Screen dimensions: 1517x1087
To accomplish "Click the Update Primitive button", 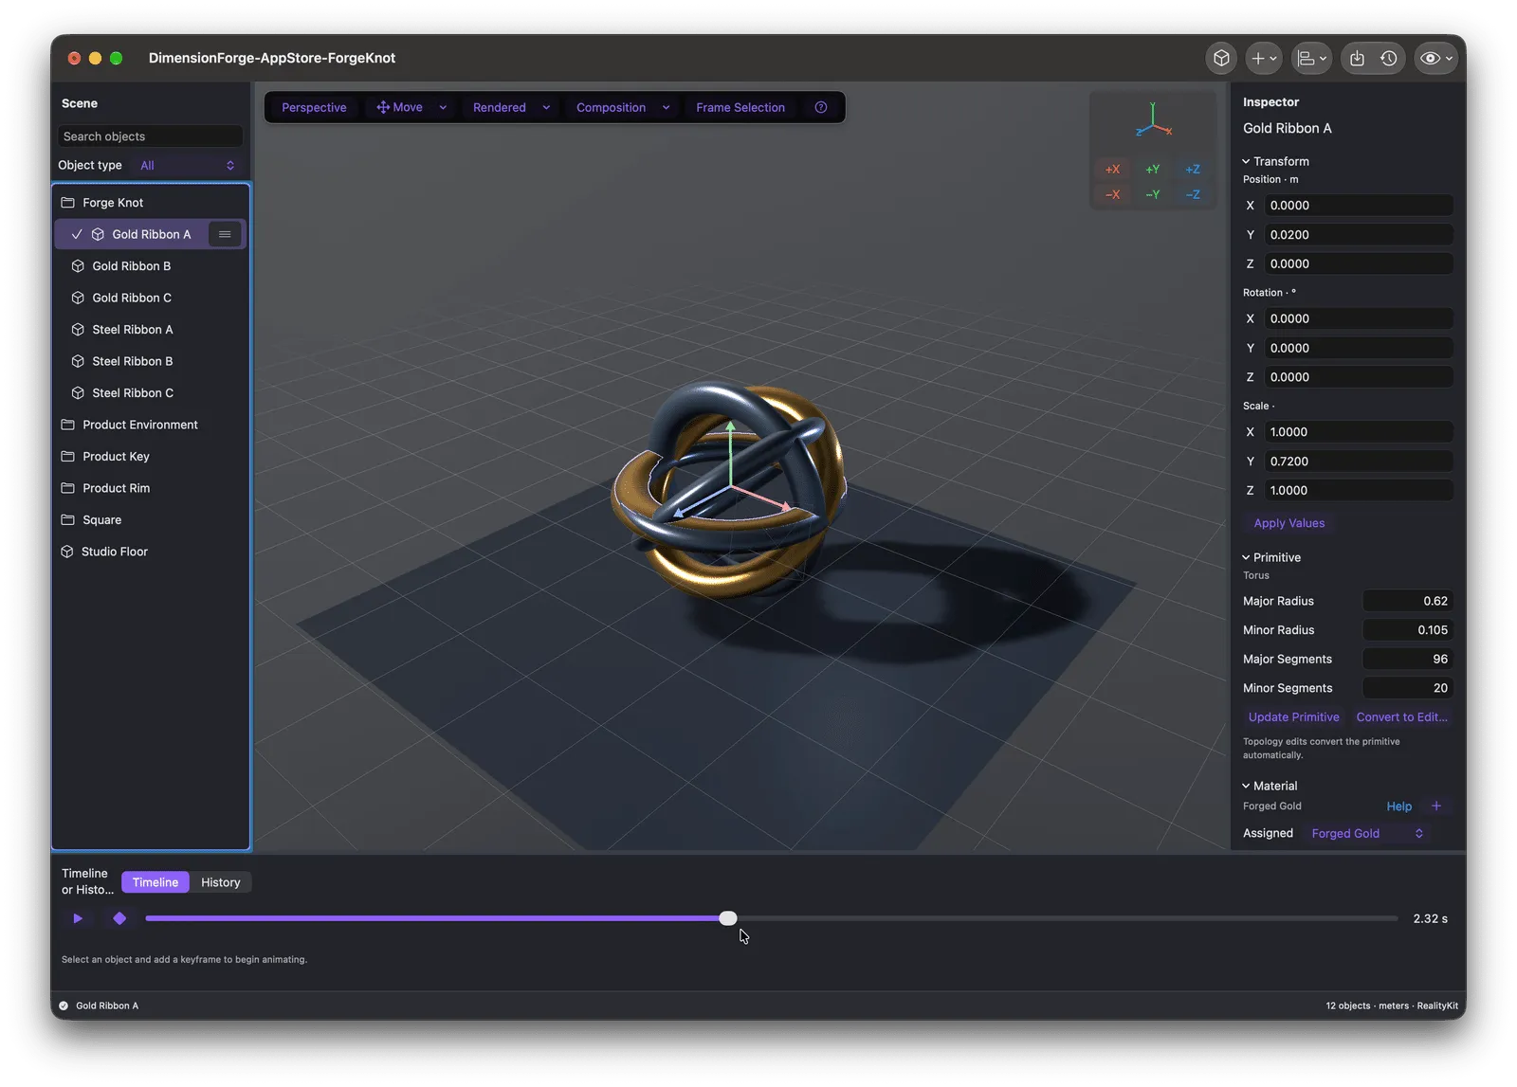I will coord(1294,717).
